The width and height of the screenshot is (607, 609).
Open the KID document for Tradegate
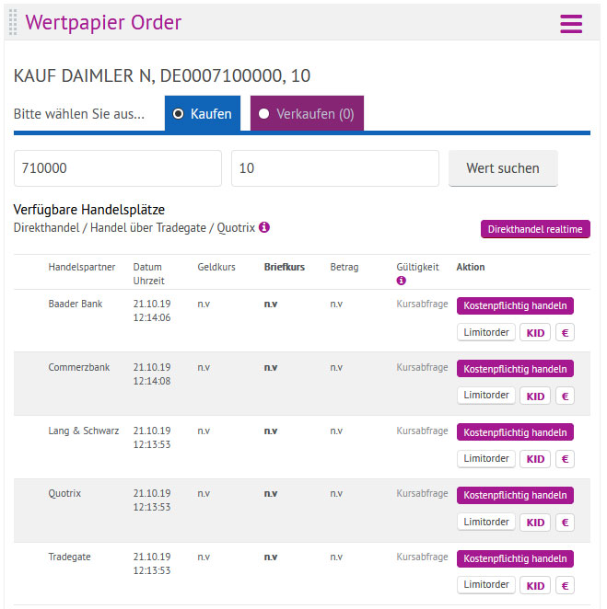pyautogui.click(x=535, y=585)
